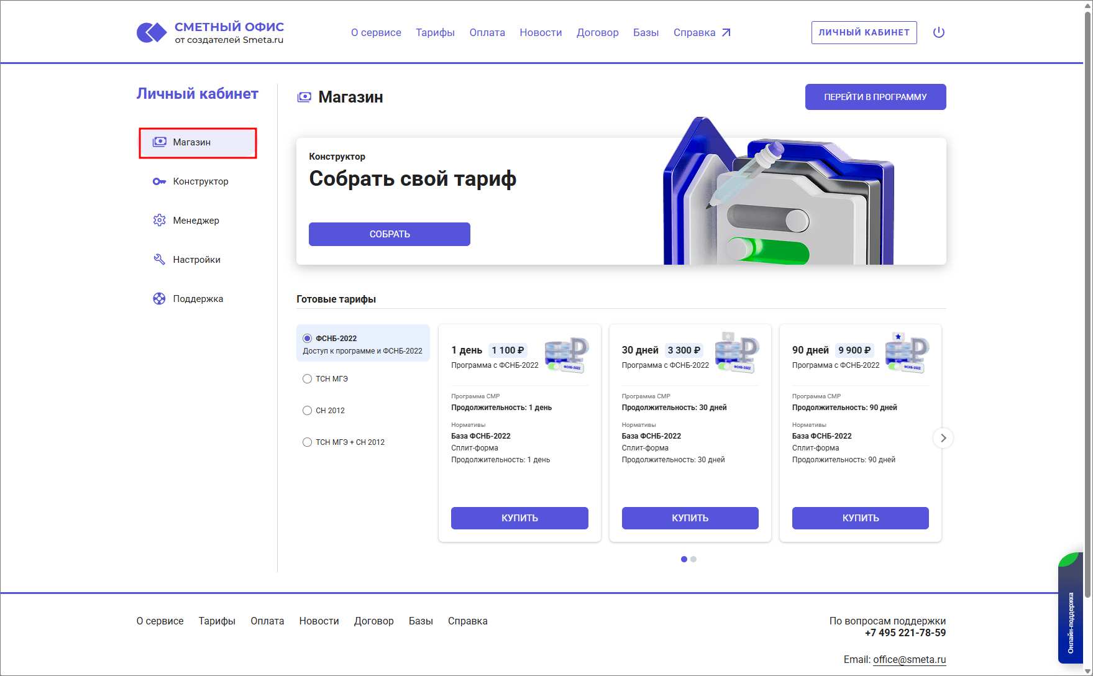Open the office@smeta.ru email link
This screenshot has height=676, width=1093.
point(909,659)
